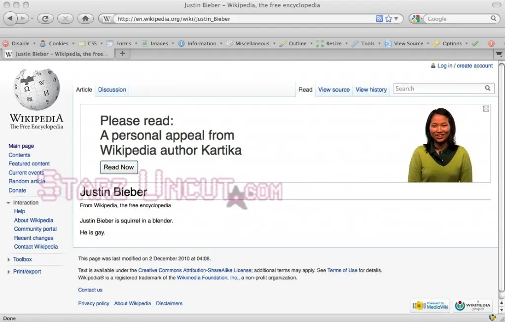This screenshot has width=505, height=322.
Task: Open the Google search engine selector icon
Action: click(x=417, y=19)
